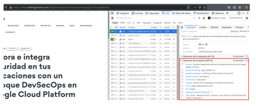Clear network log with trash icon
The width and height of the screenshot is (256, 108).
click(112, 18)
